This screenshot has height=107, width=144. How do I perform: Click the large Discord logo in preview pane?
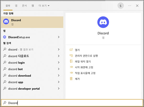tap(103, 22)
